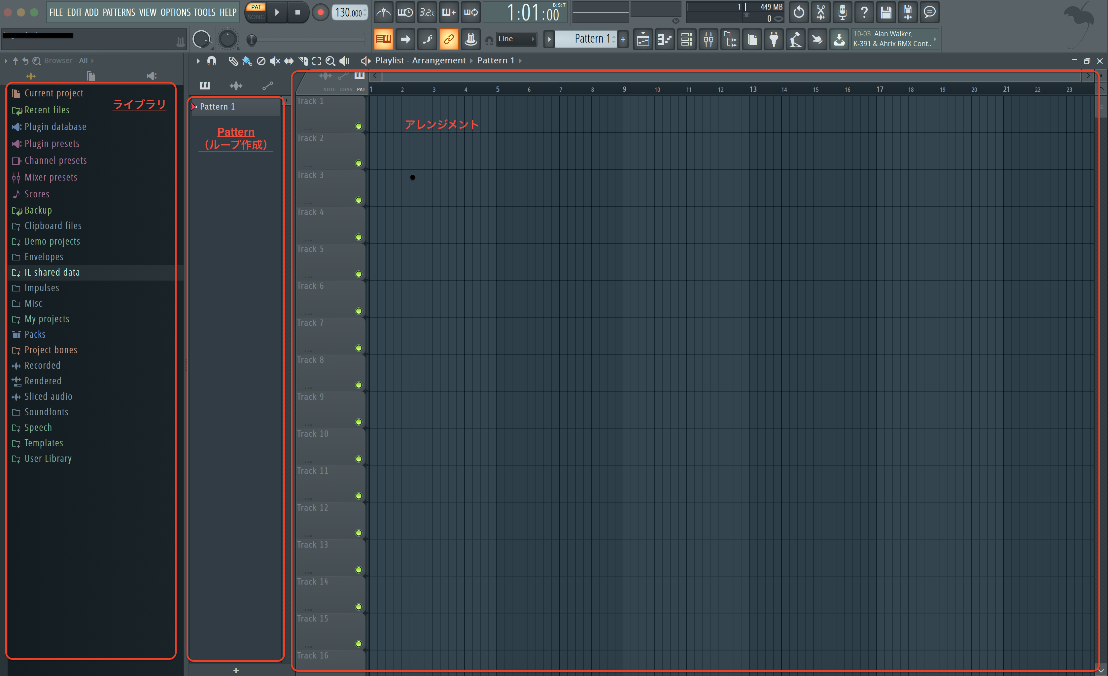
Task: Open the piano roll view icon
Action: pos(665,39)
